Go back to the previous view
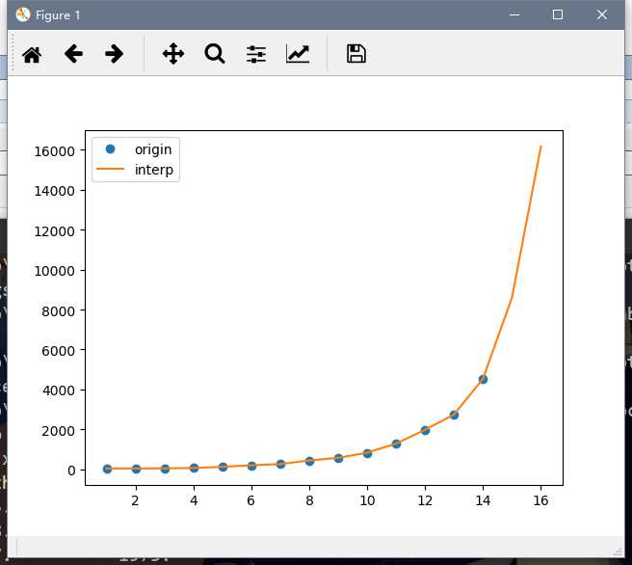632x565 pixels. click(73, 54)
